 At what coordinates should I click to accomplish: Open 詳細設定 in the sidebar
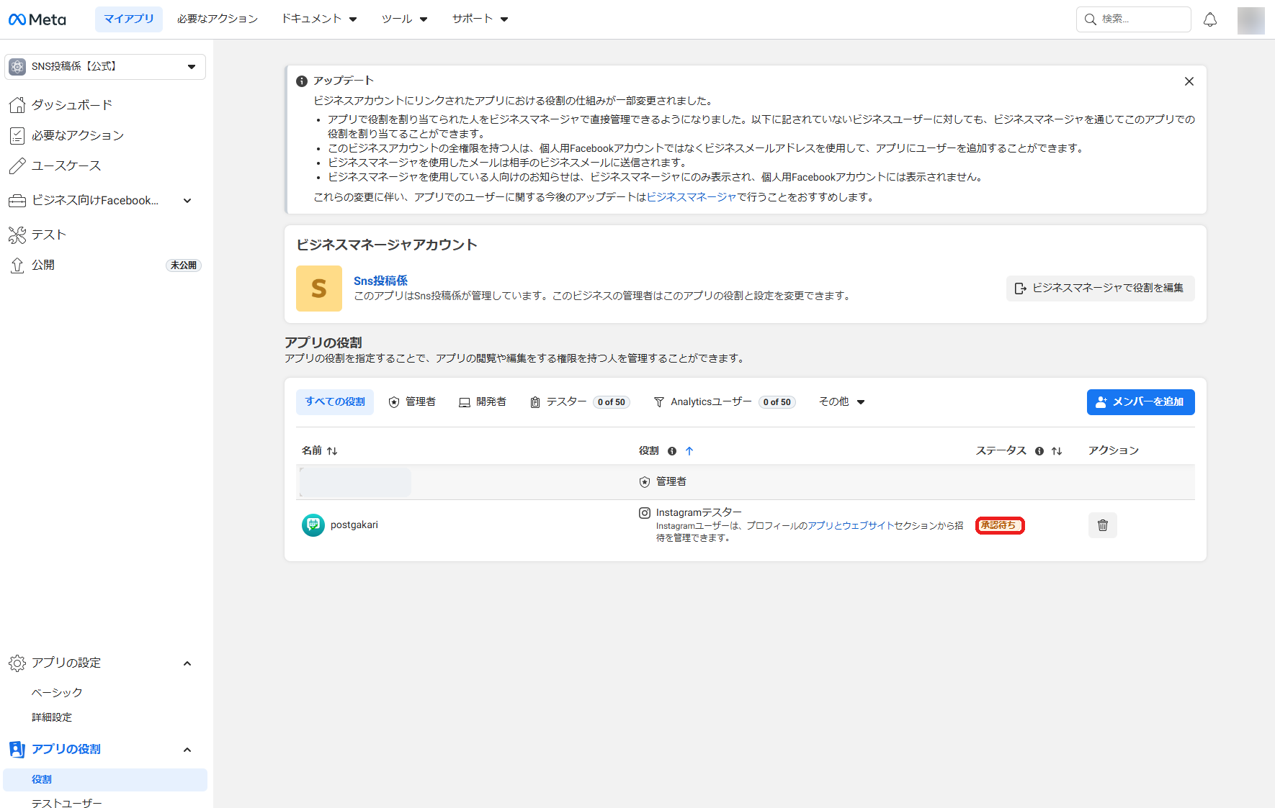[x=52, y=717]
